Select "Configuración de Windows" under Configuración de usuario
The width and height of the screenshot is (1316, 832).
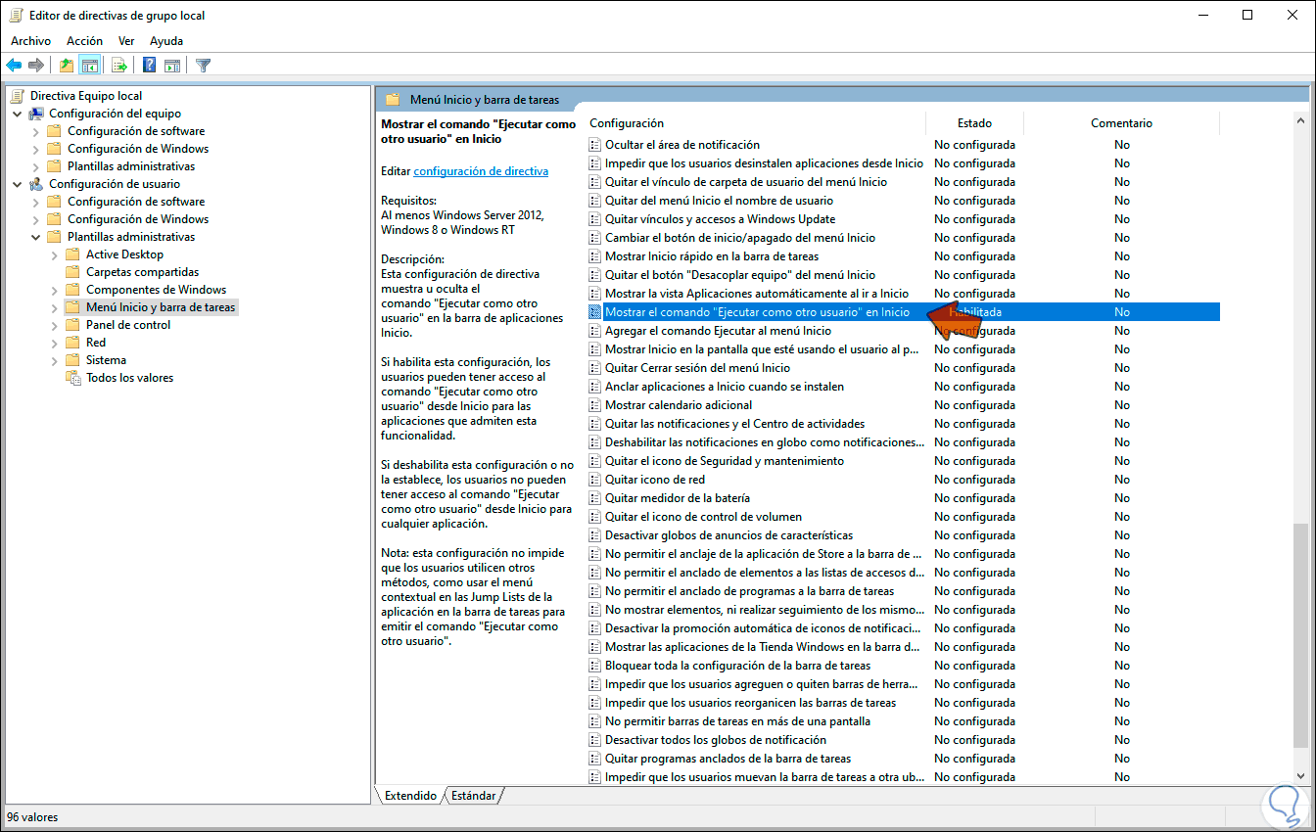point(138,219)
